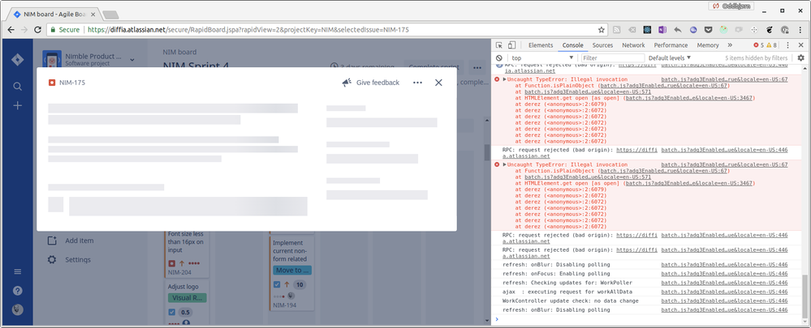Open console settings with the gear icon
Image resolution: width=811 pixels, height=328 pixels.
coord(800,58)
